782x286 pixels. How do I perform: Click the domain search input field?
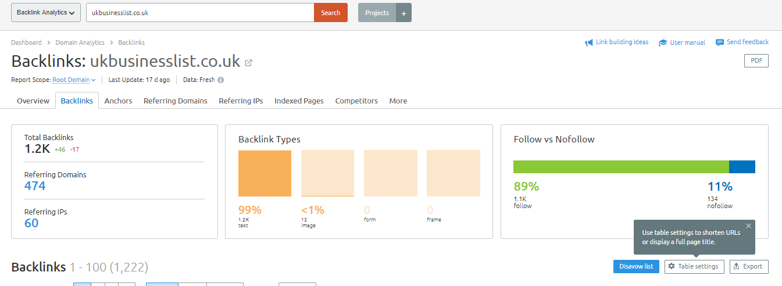(x=200, y=13)
